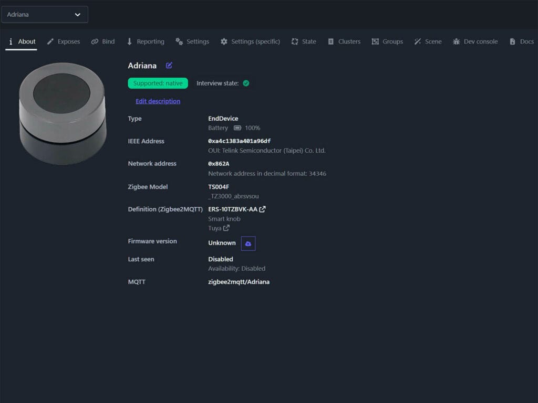The height and width of the screenshot is (403, 538).
Task: Click external link icon beside ERS-10TZBVK-AA
Action: [x=262, y=209]
